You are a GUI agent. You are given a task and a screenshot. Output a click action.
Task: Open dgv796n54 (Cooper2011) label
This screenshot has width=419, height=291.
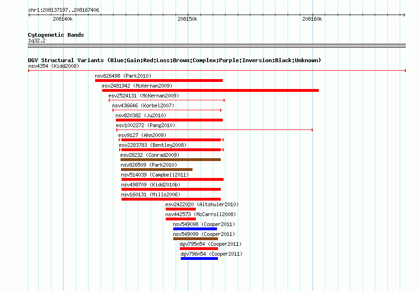coord(211,254)
